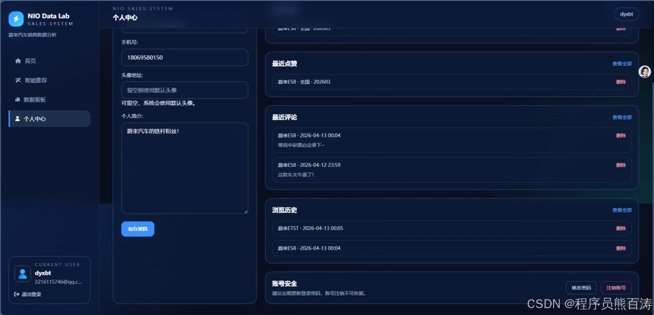Click the current user avatar icon
Image resolution: width=654 pixels, height=315 pixels.
coord(23,274)
